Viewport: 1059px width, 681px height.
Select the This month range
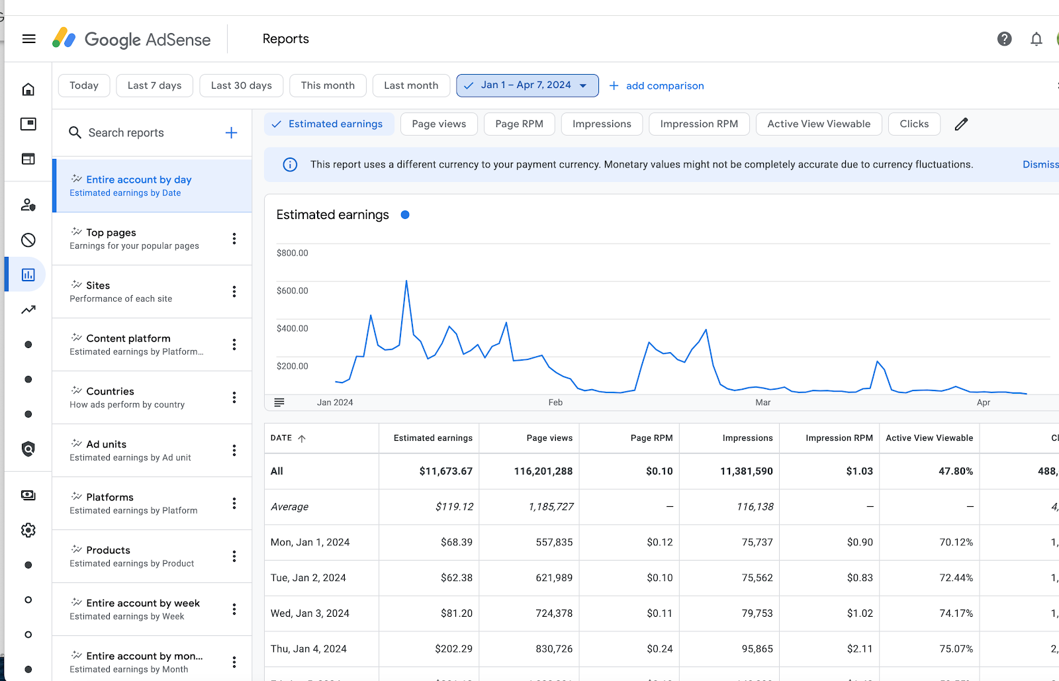[328, 85]
